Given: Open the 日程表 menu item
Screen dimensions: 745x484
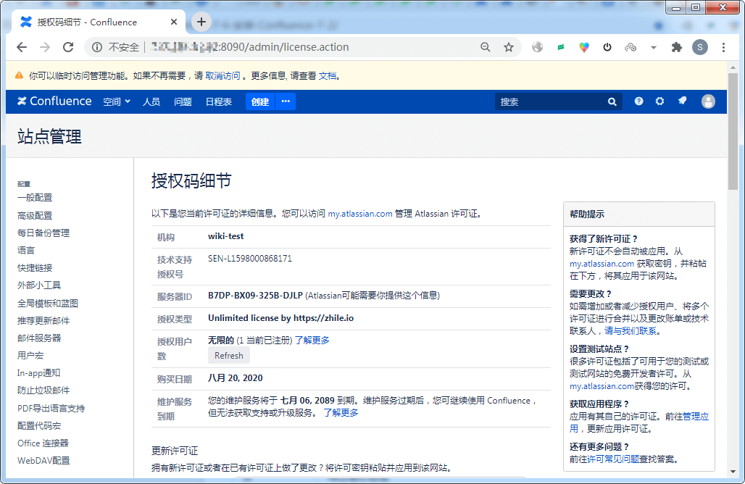Looking at the screenshot, I should [219, 101].
